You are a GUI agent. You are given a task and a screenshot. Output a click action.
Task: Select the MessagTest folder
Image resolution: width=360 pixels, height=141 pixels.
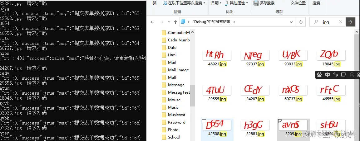pos(176,92)
